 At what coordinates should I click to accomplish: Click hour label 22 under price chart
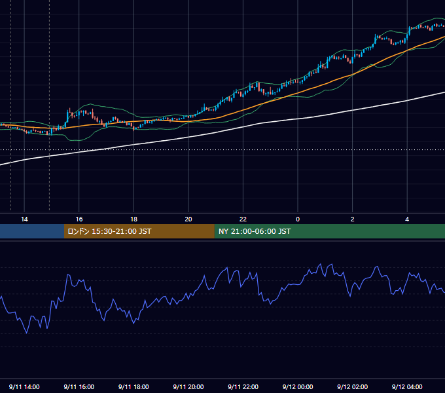pos(243,219)
